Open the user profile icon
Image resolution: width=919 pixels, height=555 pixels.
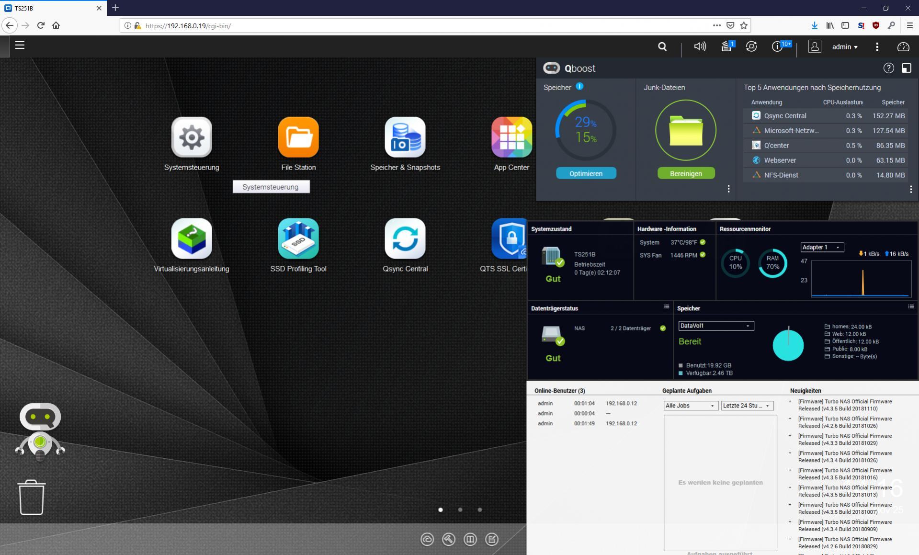click(815, 46)
